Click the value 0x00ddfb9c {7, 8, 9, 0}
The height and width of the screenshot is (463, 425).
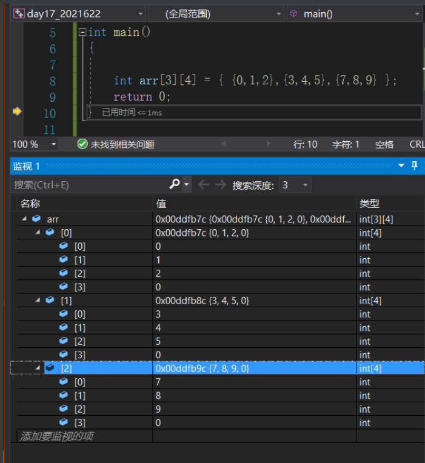coord(202,368)
